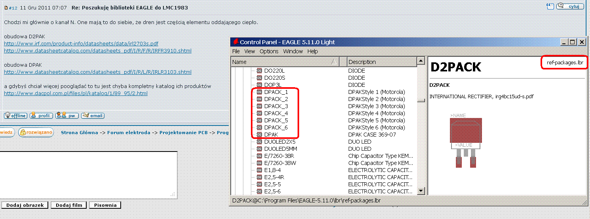Click the Pisownia button
590x219 pixels.
point(105,205)
